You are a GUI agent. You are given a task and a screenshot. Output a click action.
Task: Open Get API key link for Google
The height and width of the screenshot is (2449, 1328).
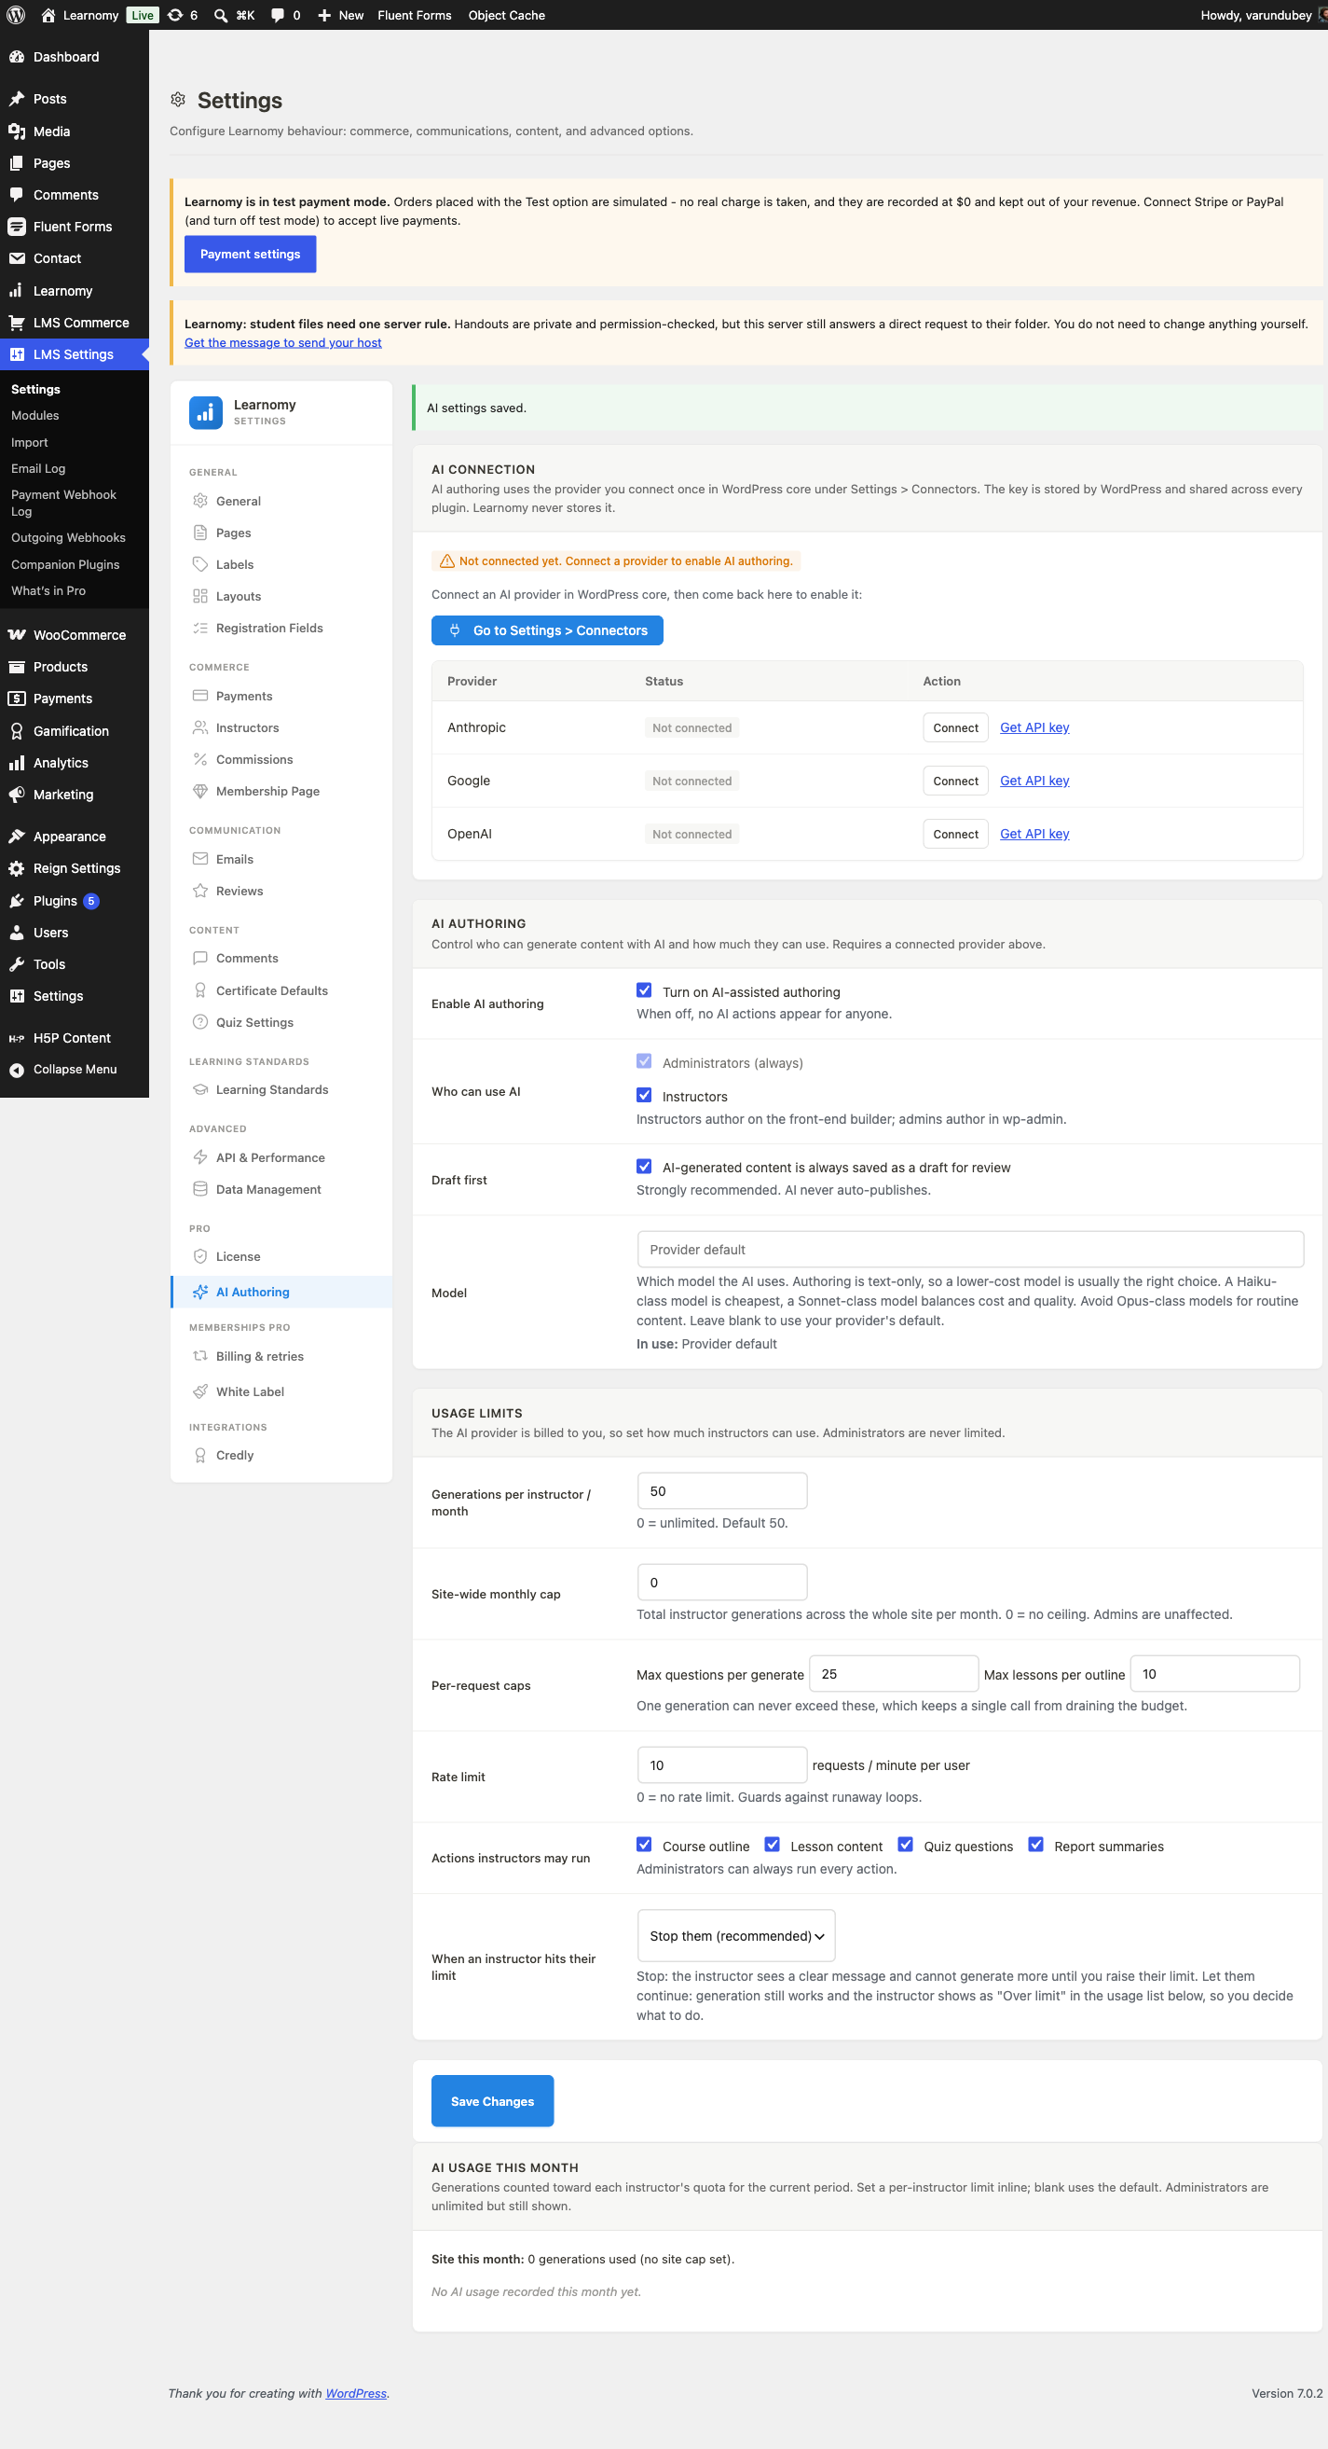click(x=1034, y=781)
